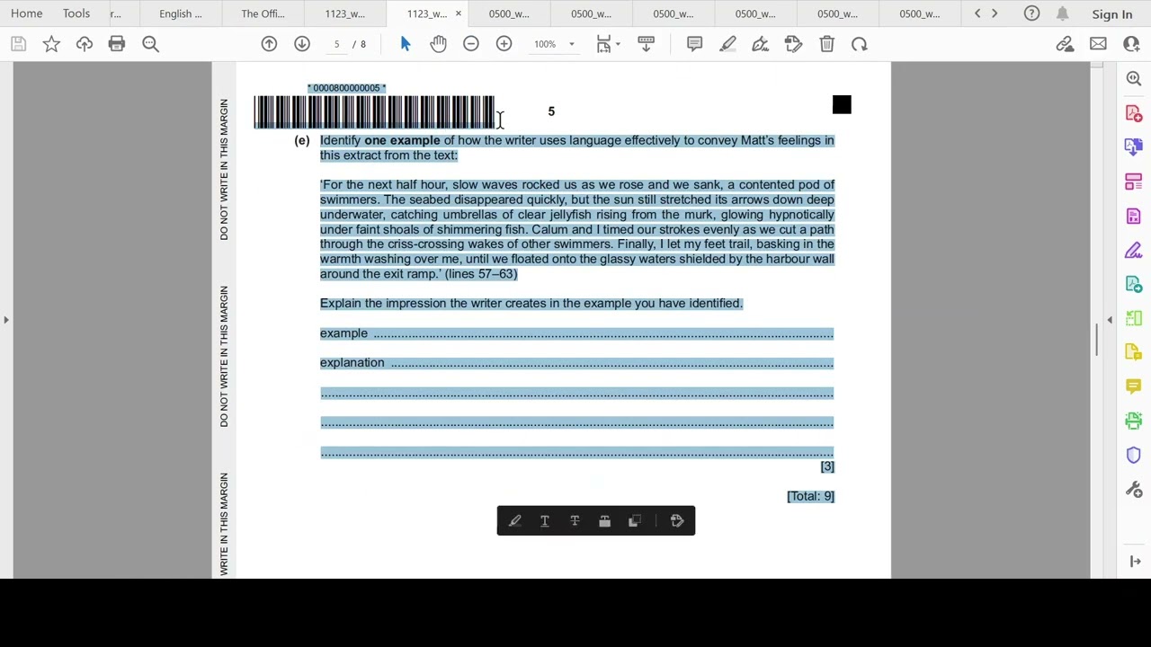Viewport: 1151px width, 647px height.
Task: Open the Tools tab
Action: pos(76,13)
